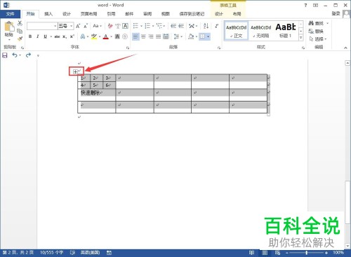Apply the 正文 Normal style
351x257 pixels.
[237, 31]
